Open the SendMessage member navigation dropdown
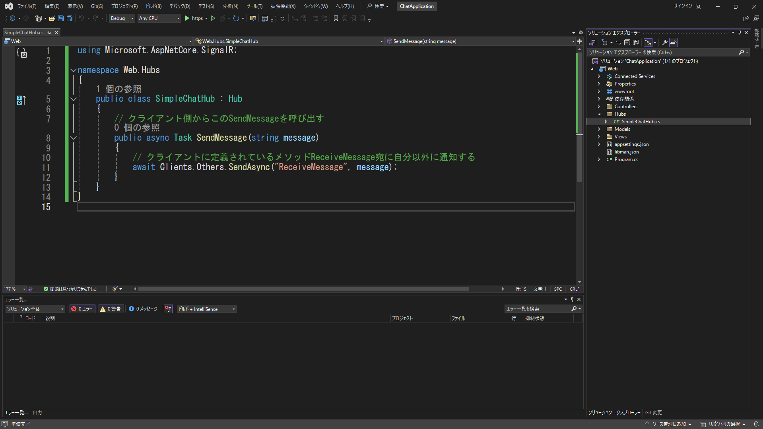Viewport: 763px width, 429px height. (481, 41)
